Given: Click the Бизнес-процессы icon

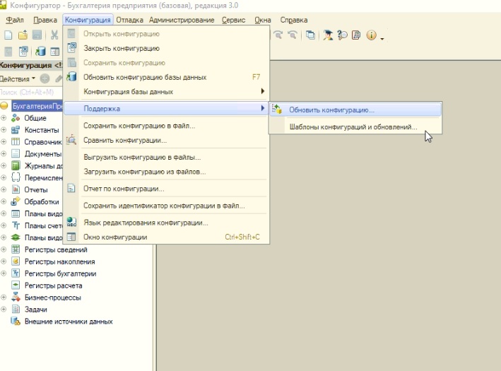Looking at the screenshot, I should pyautogui.click(x=16, y=297).
